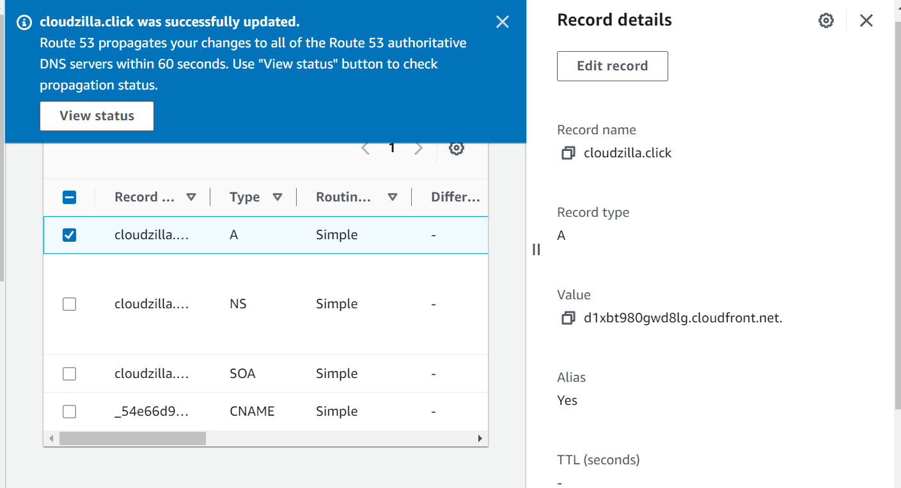Select the NS record checkbox
This screenshot has width=901, height=488.
[x=70, y=304]
